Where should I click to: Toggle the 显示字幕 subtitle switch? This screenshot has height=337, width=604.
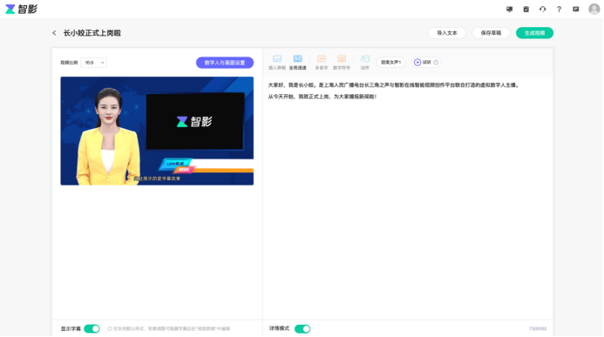92,329
